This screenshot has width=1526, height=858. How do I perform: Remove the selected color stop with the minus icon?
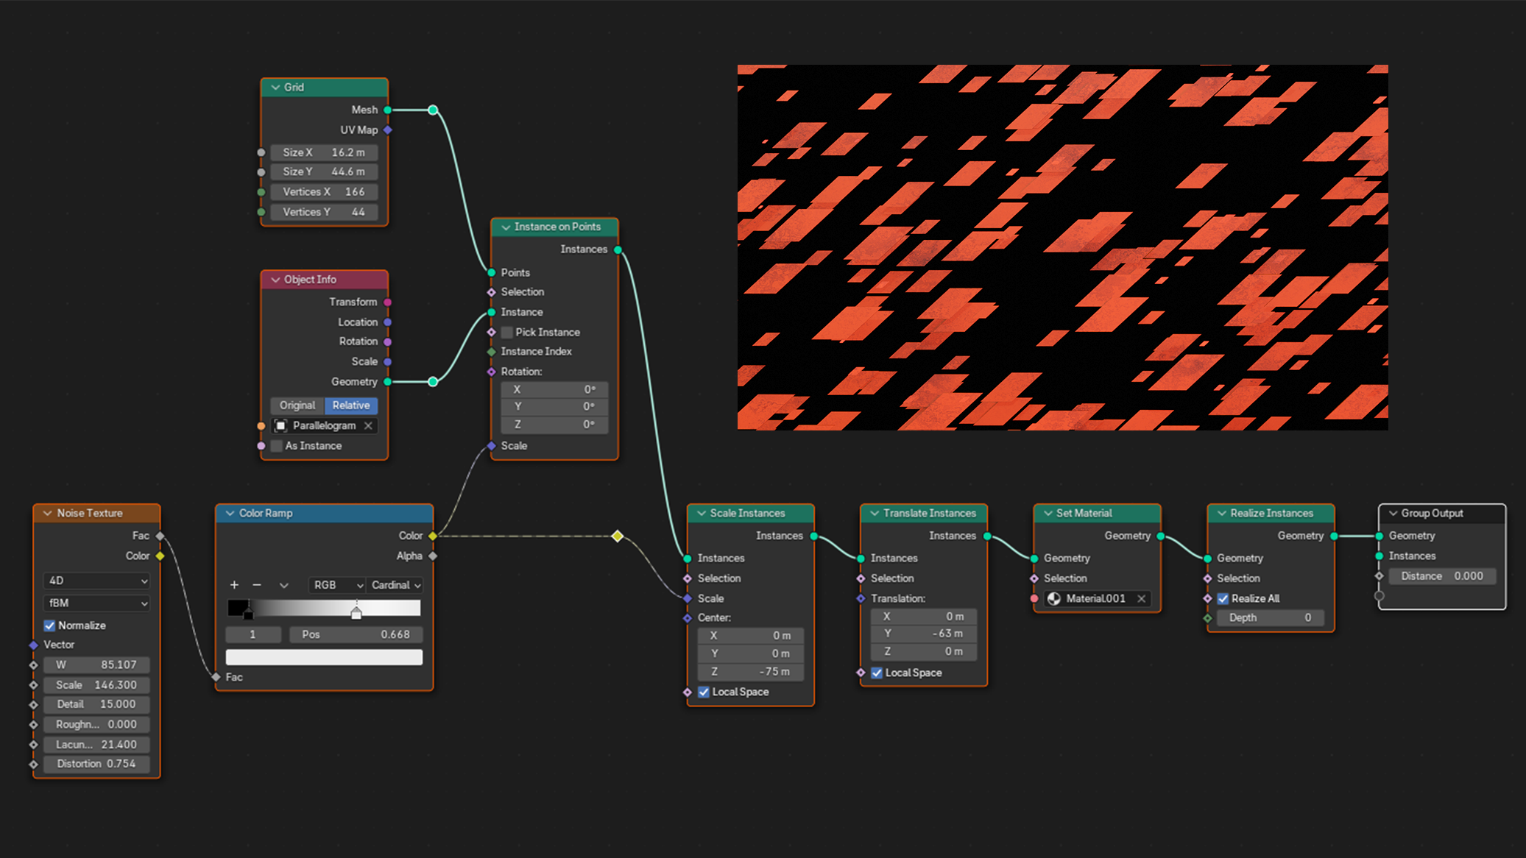point(257,585)
